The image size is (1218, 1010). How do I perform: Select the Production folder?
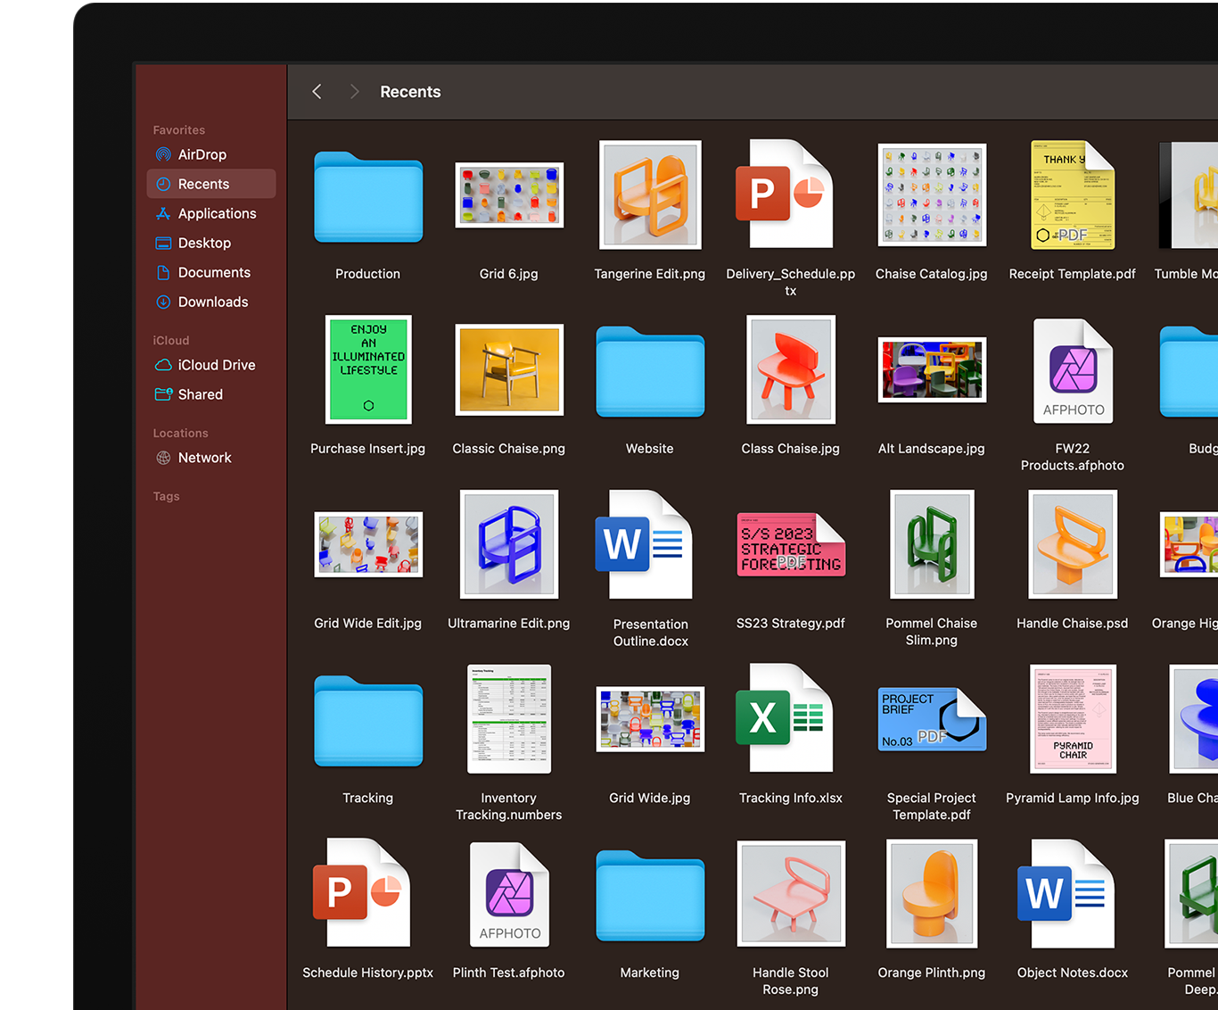pyautogui.click(x=368, y=197)
